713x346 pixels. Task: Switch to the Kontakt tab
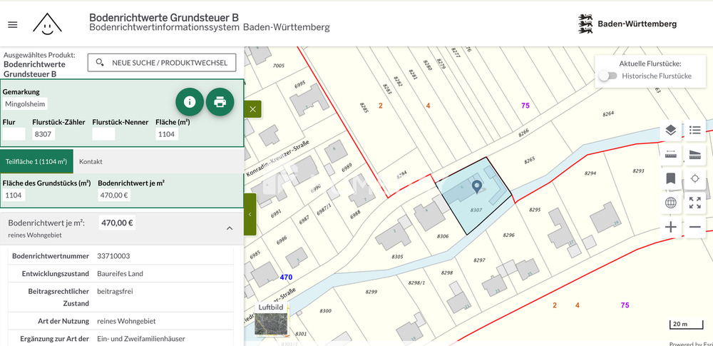tap(91, 162)
